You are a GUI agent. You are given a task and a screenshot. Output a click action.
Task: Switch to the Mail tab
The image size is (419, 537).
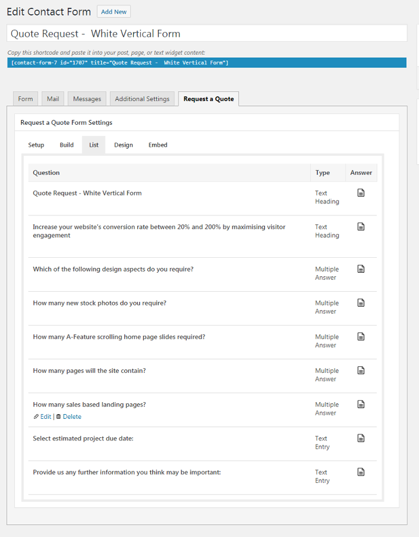(53, 99)
